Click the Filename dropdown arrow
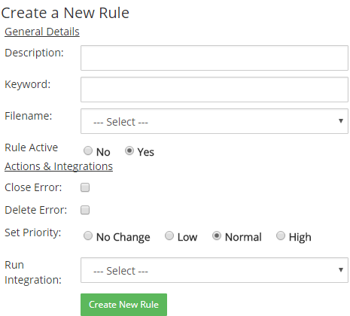The image size is (350, 316). 341,121
